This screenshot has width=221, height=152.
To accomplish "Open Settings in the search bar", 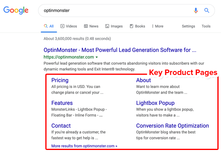I will (188, 26).
